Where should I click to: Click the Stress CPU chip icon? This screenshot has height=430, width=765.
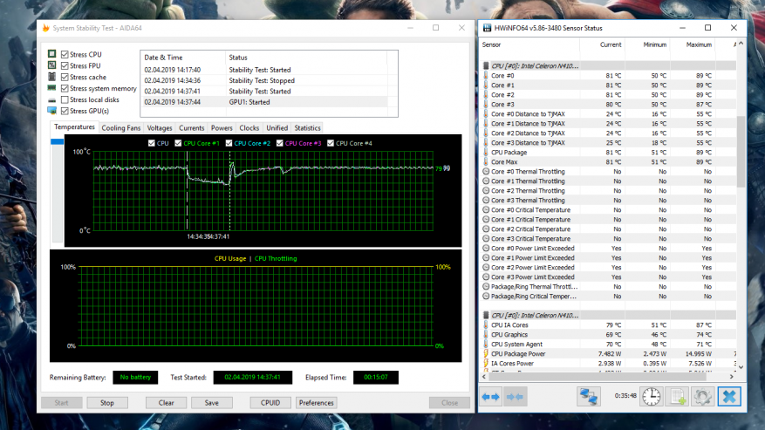[51, 54]
